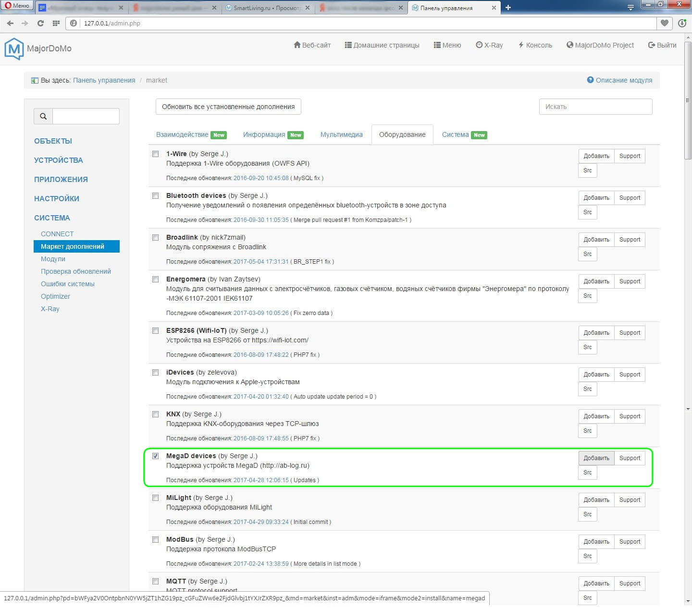The image size is (692, 608).
Task: Switch to the Мультимедиа tab
Action: click(x=341, y=134)
